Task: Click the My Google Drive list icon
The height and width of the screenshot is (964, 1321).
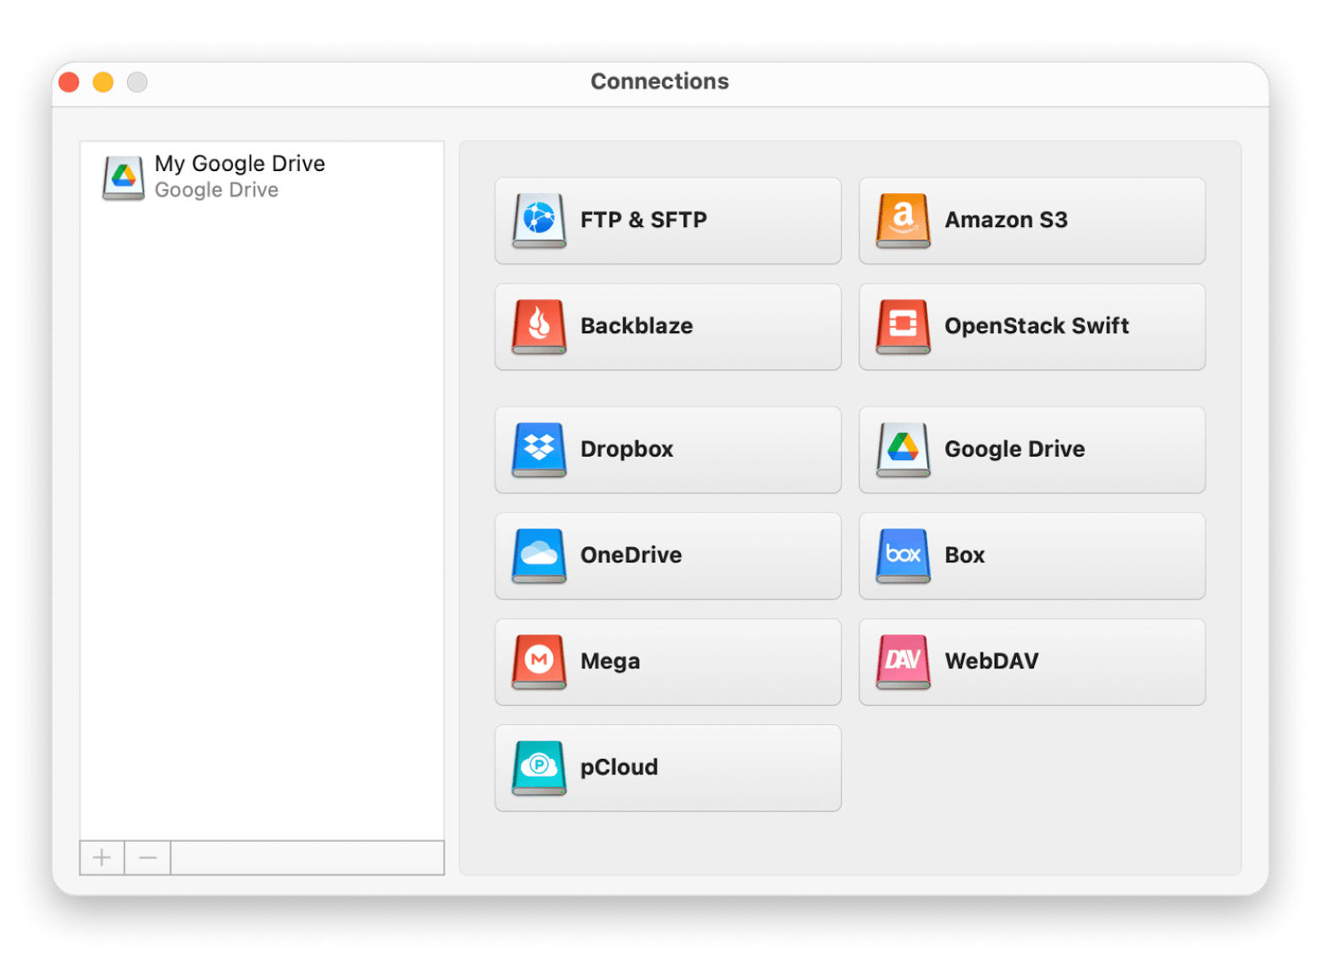Action: (x=124, y=177)
